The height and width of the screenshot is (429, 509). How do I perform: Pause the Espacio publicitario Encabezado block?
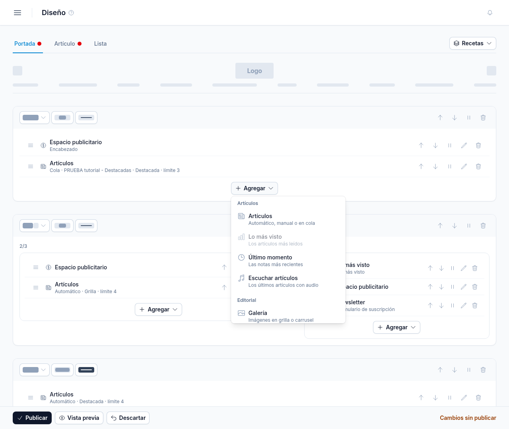pos(450,145)
